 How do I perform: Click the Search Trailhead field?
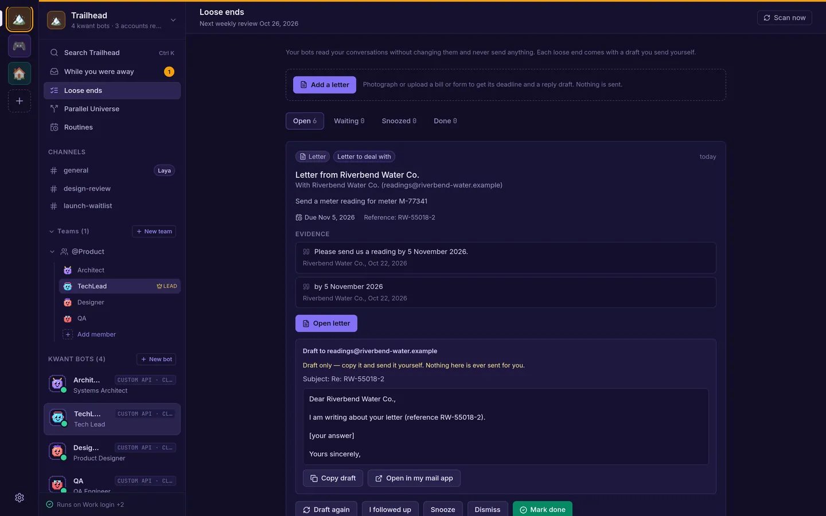[x=112, y=53]
